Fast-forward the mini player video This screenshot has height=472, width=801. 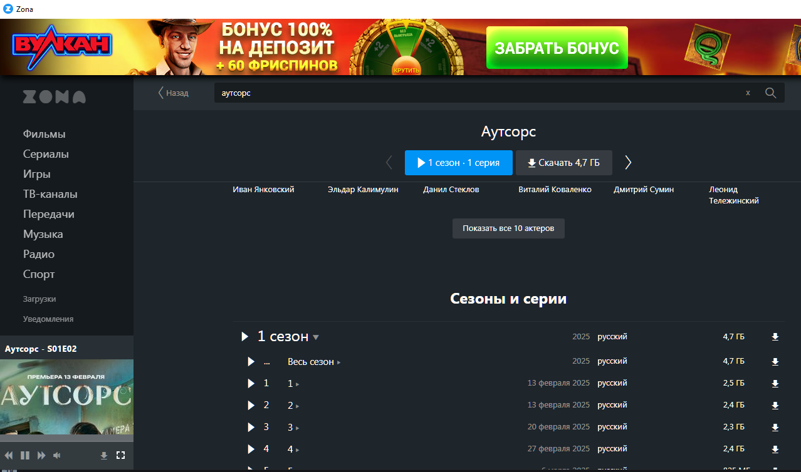coord(41,455)
